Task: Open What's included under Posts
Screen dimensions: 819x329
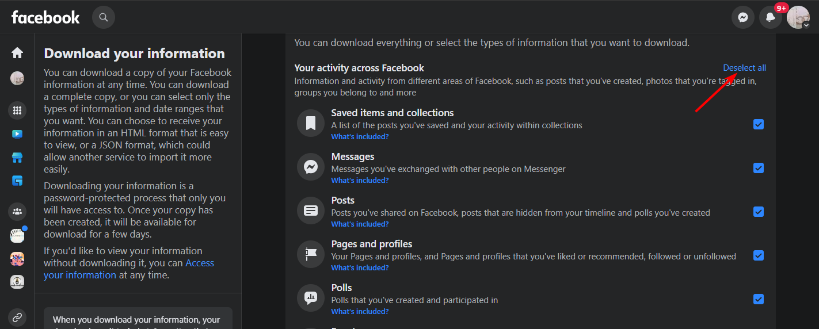Action: 360,224
